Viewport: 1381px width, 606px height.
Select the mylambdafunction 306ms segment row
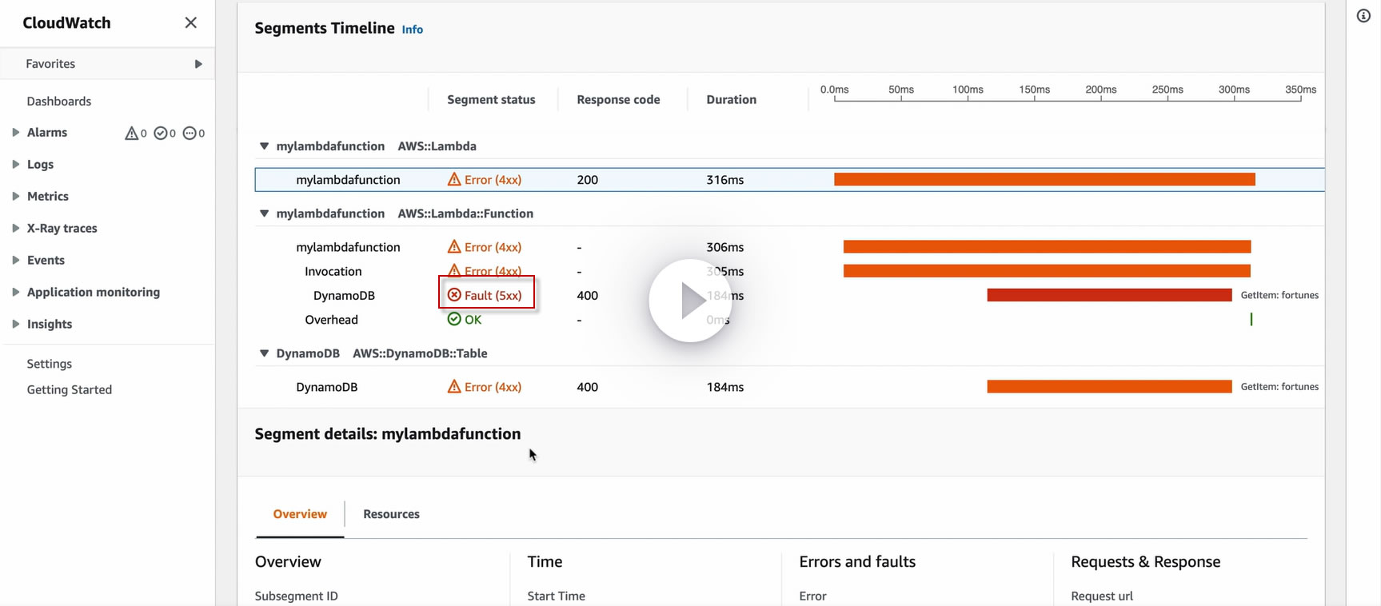click(x=789, y=247)
